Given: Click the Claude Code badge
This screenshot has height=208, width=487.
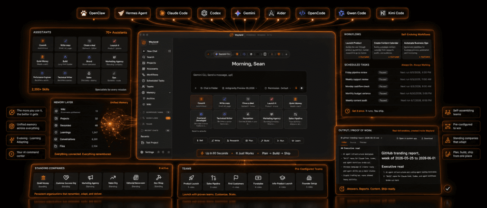Looking at the screenshot, I should (174, 13).
